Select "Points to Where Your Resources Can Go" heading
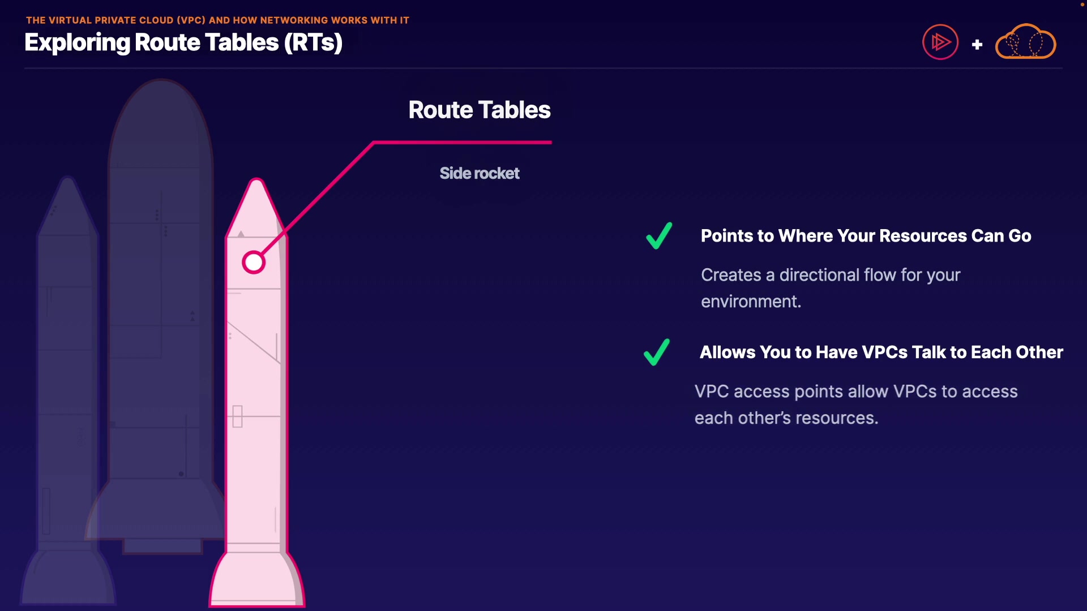The height and width of the screenshot is (611, 1087). tap(866, 236)
